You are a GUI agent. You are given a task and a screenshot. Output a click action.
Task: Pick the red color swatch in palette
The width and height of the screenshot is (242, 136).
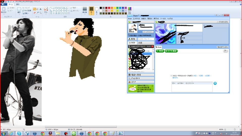109,8
